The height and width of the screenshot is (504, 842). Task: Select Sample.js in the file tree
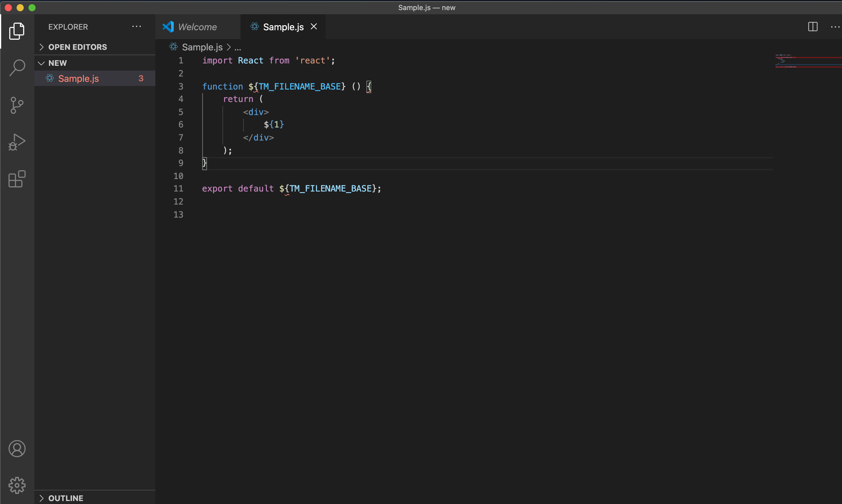tap(79, 79)
